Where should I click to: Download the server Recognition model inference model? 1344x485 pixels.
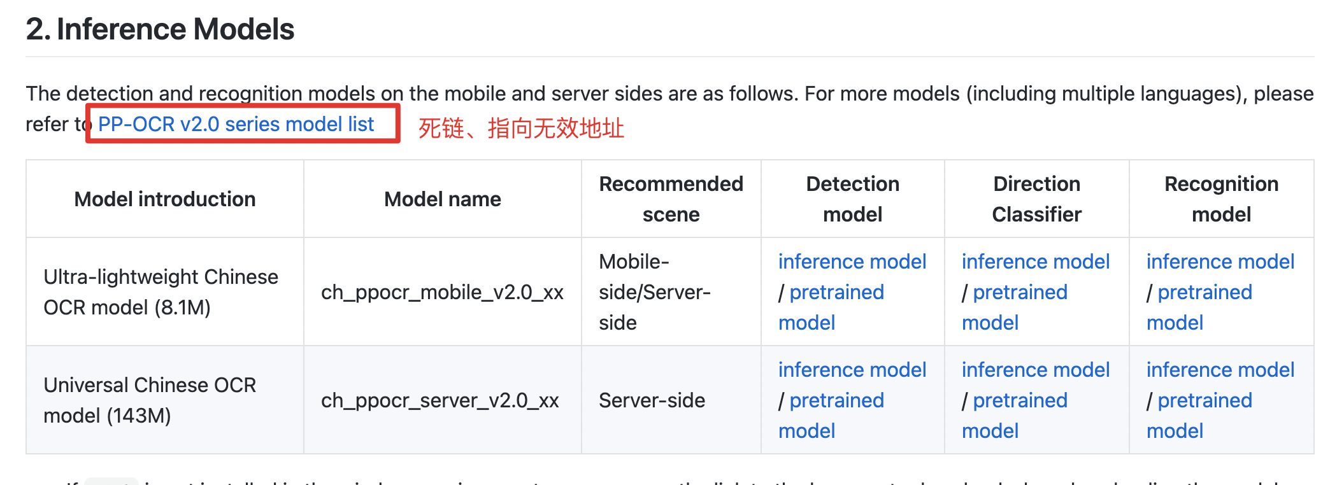pos(1220,370)
